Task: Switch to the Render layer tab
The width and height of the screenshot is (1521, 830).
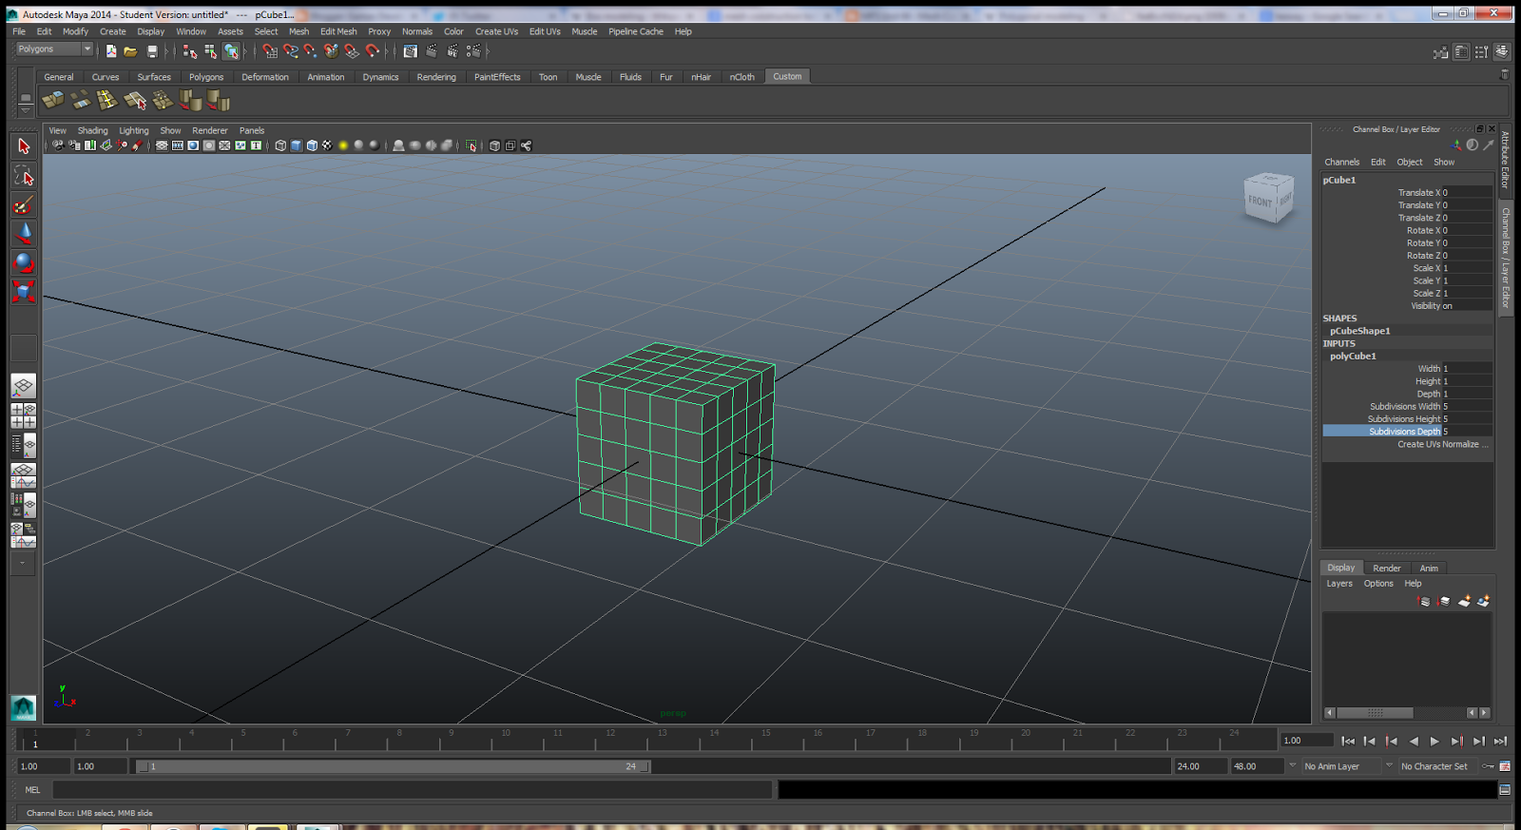Action: click(x=1386, y=569)
